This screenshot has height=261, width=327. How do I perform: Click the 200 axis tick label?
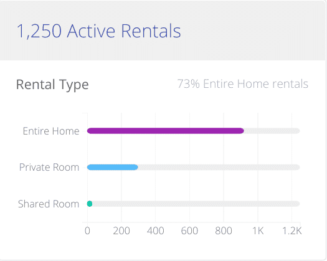121,231
